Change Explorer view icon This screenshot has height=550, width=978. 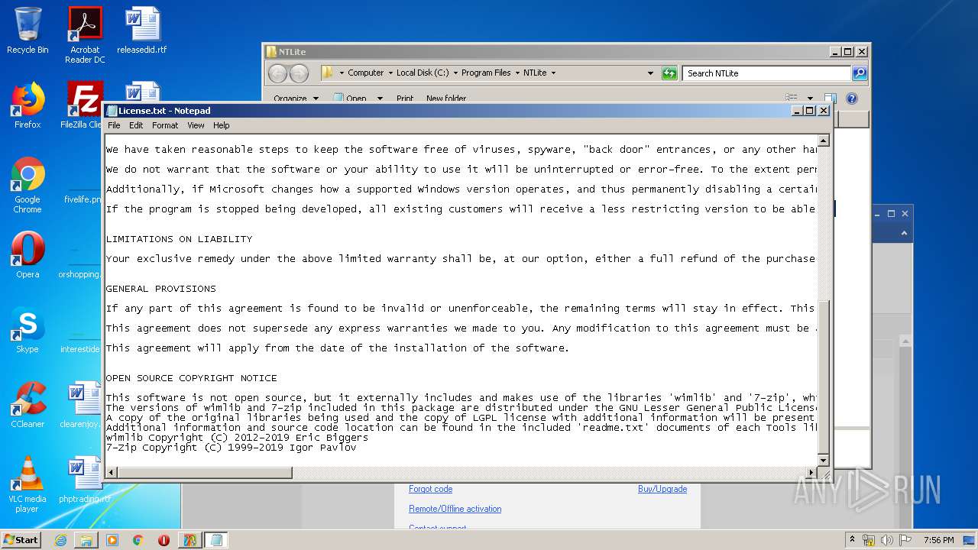[792, 99]
